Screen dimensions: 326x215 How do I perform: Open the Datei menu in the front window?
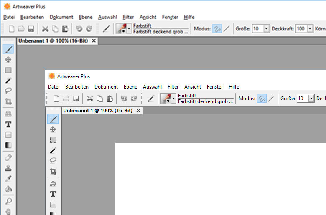point(53,86)
